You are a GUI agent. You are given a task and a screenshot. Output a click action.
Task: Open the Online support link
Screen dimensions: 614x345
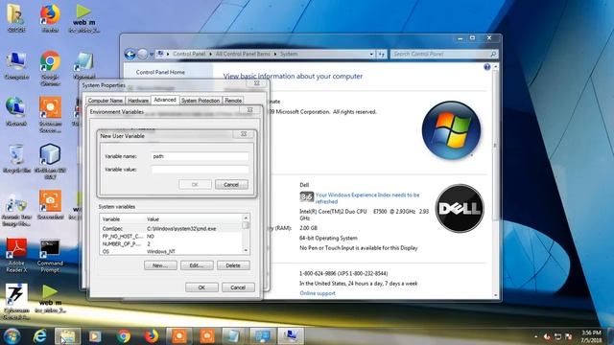pos(318,293)
